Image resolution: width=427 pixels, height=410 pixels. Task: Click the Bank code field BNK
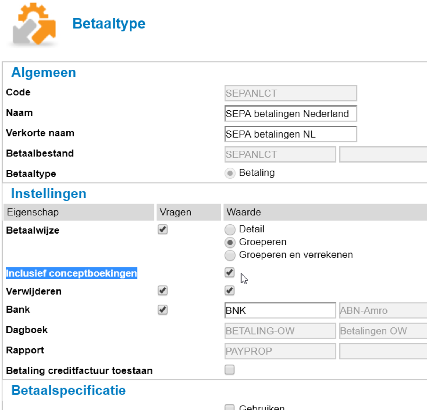pos(280,311)
